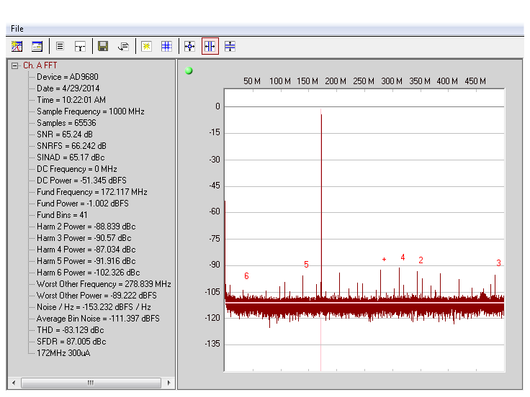Collapse the Ch. A FFT tree node
The height and width of the screenshot is (397, 530).
pyautogui.click(x=14, y=65)
